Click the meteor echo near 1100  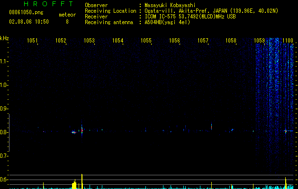pos(286,131)
